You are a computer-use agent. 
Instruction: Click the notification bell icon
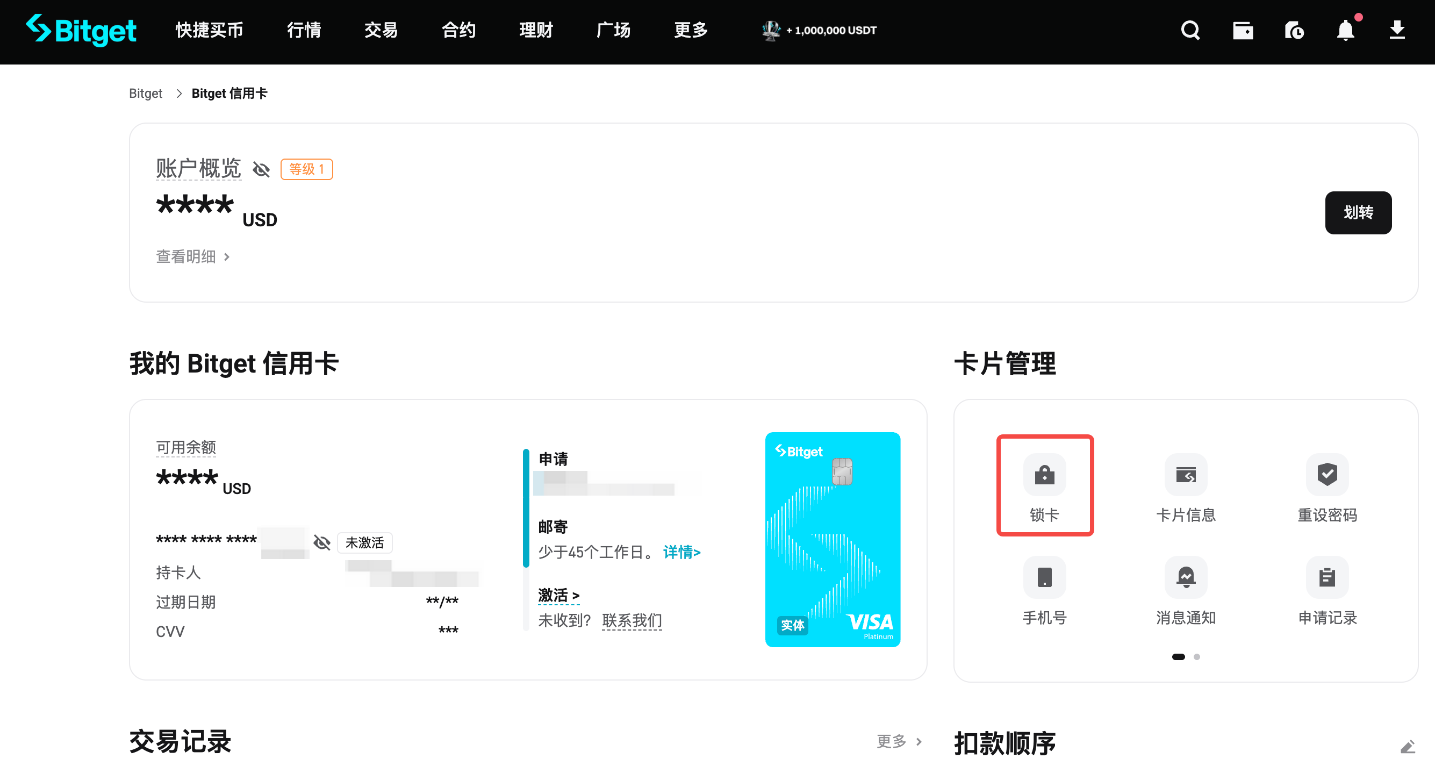(1346, 31)
